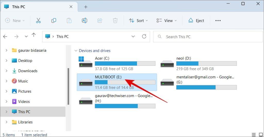The height and width of the screenshot is (137, 264).
Task: Click neol (D:) storage usage bar
Action: pos(207,63)
